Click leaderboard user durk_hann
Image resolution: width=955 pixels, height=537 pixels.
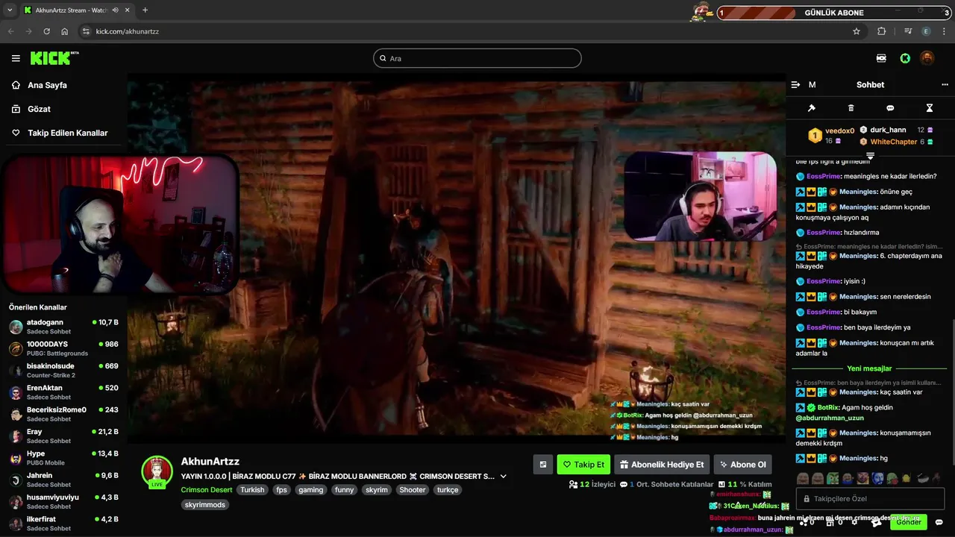click(x=888, y=130)
